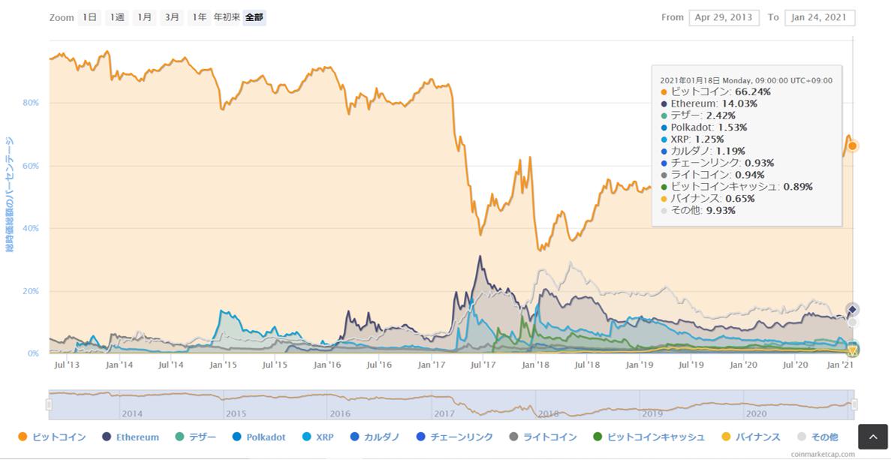Select the 1日 zoom range

pos(89,17)
